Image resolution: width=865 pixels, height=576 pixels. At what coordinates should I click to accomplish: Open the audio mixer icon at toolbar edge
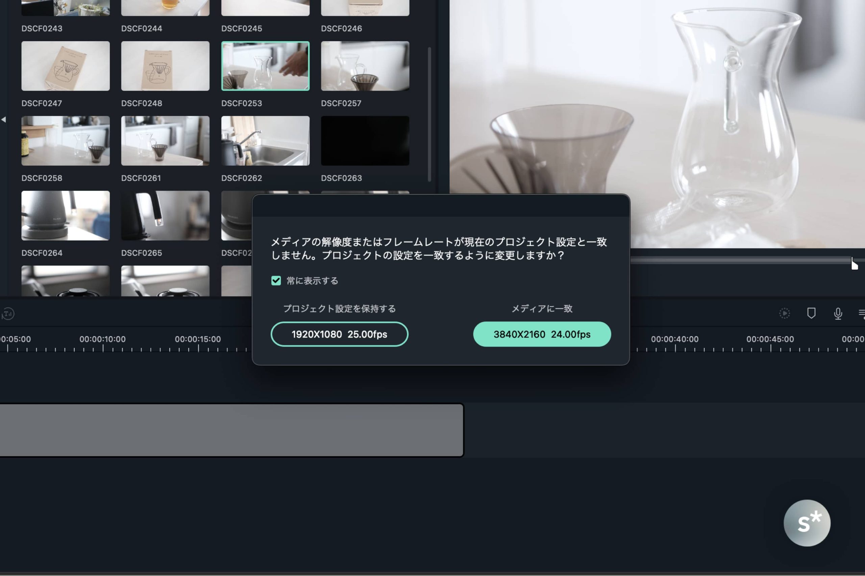(861, 313)
